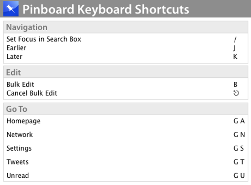Click the Navigation section header

tap(27, 27)
